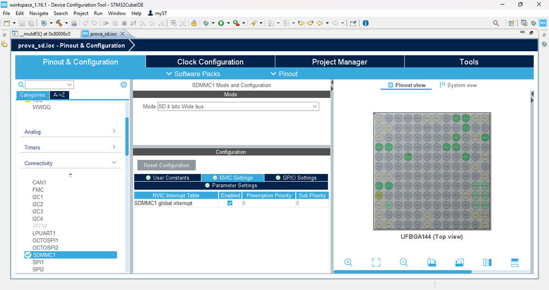The width and height of the screenshot is (549, 290).
Task: Zoom in on the pinout view
Action: (348, 262)
